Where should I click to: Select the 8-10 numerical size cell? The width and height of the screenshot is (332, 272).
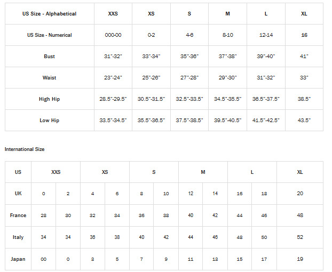pos(228,35)
